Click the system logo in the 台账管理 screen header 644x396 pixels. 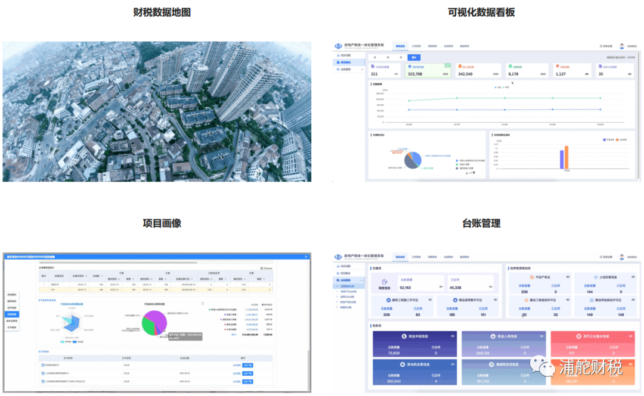point(338,257)
